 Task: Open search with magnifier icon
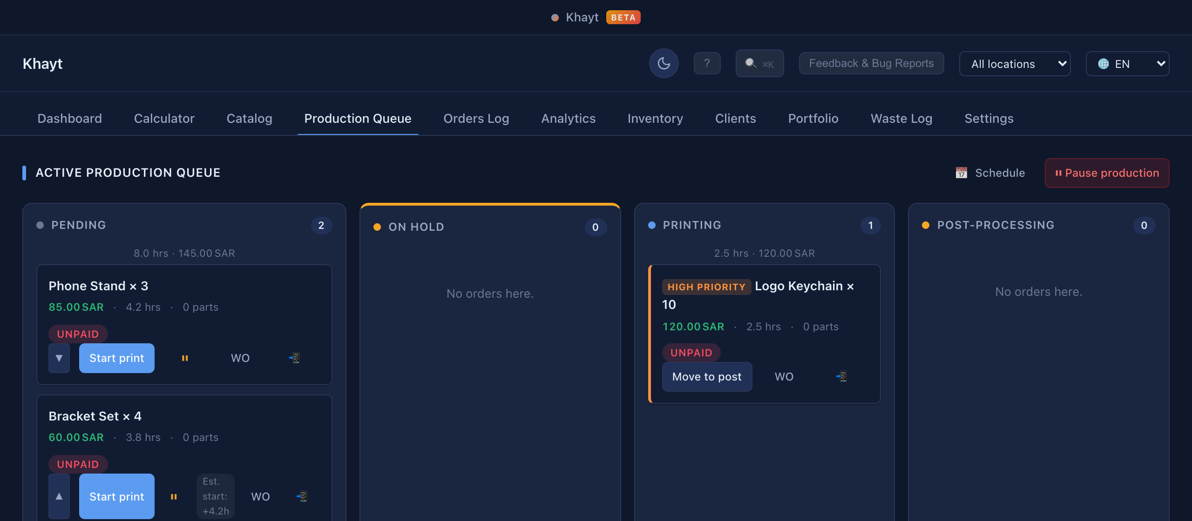click(759, 63)
